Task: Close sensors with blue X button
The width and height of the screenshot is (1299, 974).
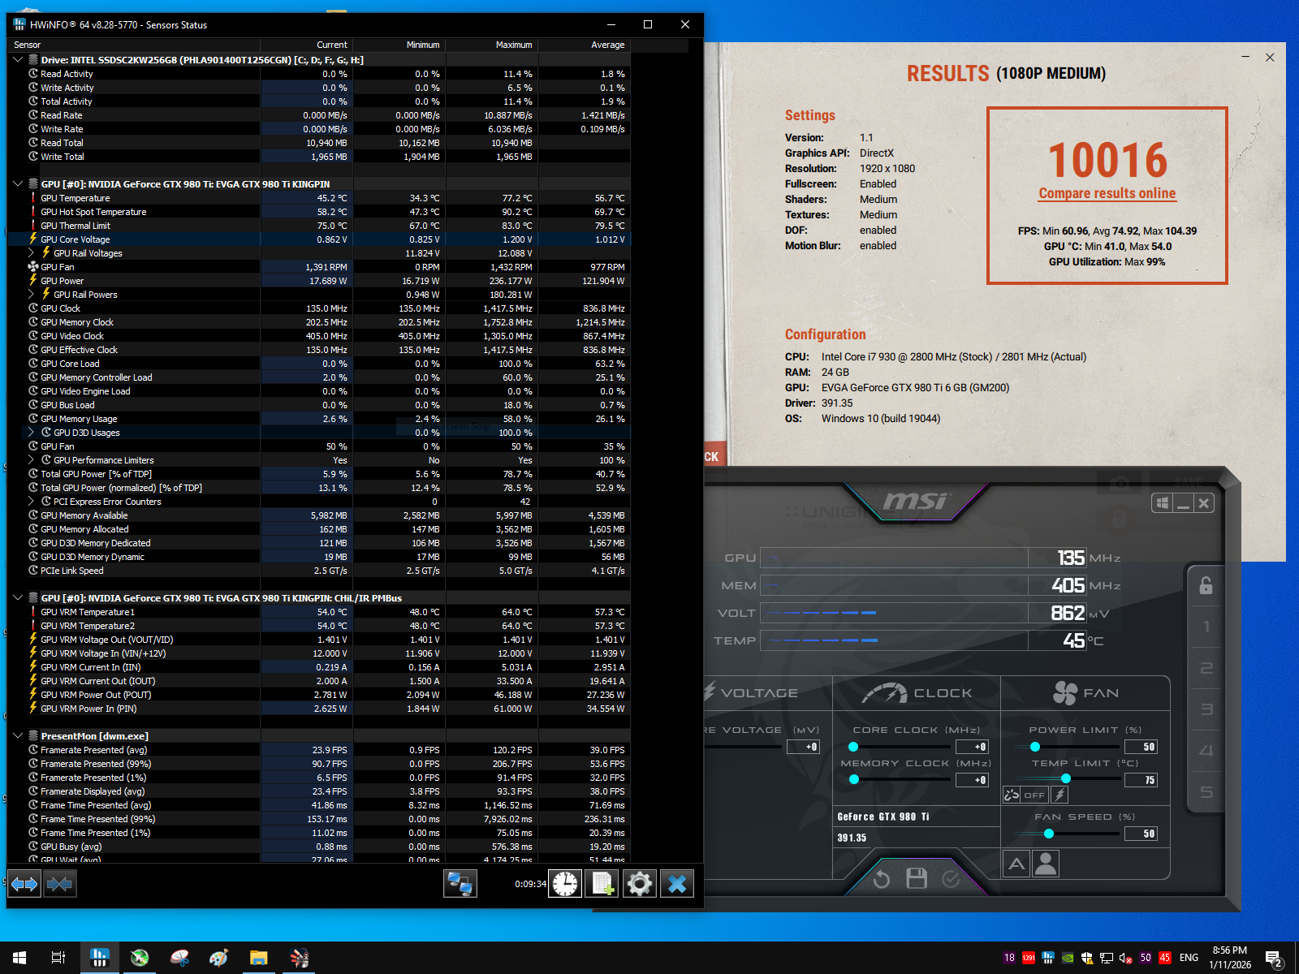Action: click(x=677, y=884)
